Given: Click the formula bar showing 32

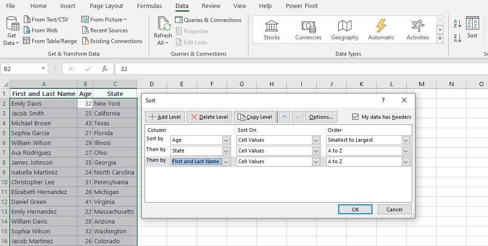Looking at the screenshot, I should click(x=301, y=69).
